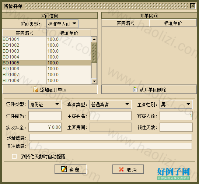Viewport: 199px width, 184px height.
Task: Click room list scrollbar up arrow
Action: [94, 39]
